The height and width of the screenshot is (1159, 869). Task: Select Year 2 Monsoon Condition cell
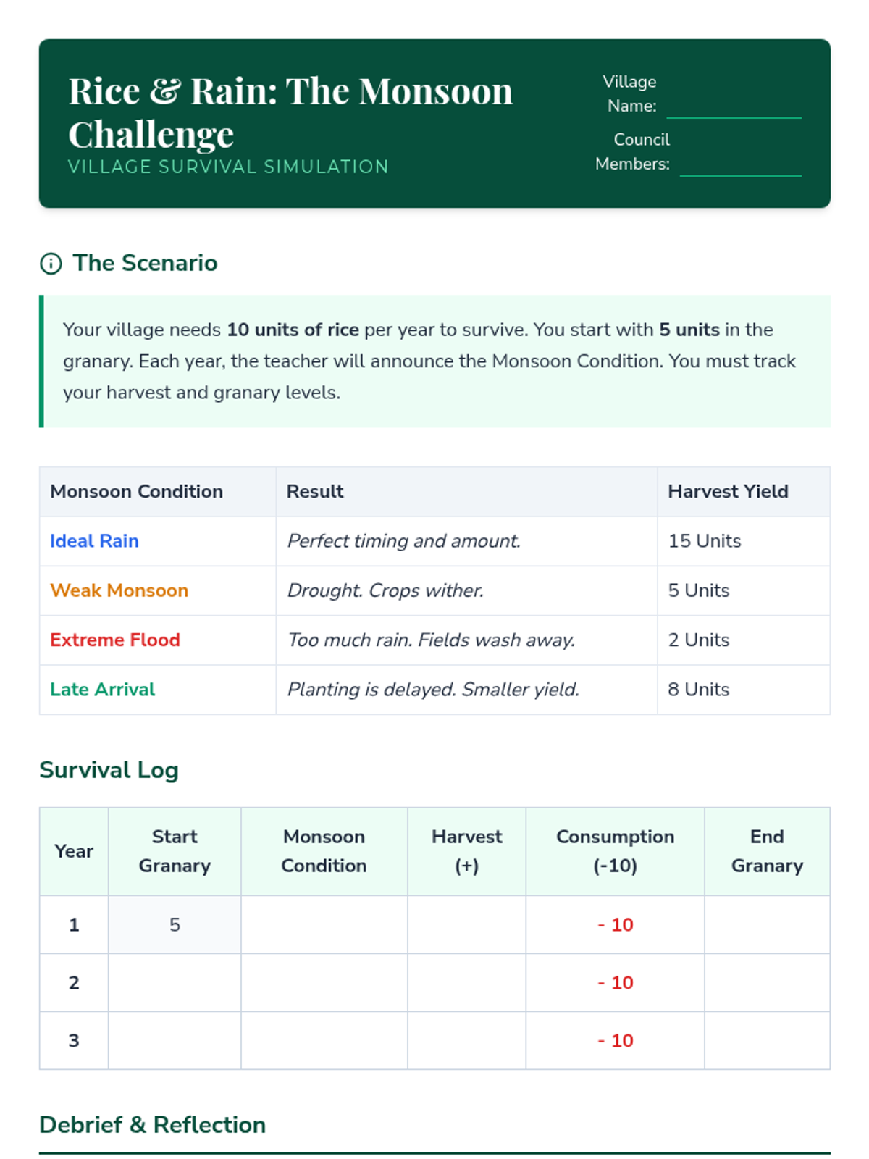click(x=324, y=982)
